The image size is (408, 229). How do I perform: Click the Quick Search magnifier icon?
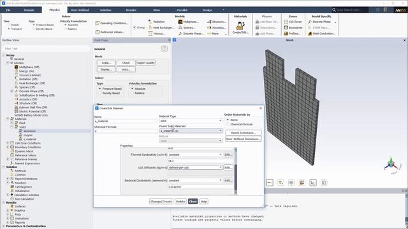[x=334, y=10]
